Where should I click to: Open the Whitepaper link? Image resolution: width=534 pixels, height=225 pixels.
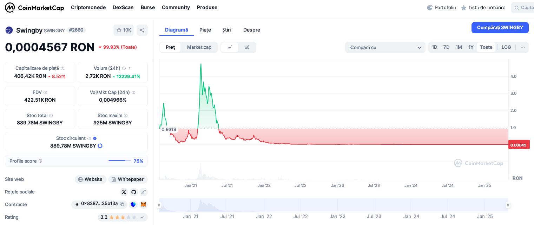pyautogui.click(x=128, y=179)
